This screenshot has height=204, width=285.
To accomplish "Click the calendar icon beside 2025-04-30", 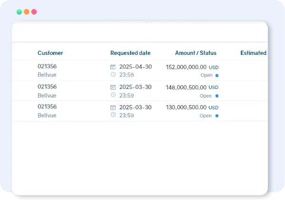I will point(113,67).
